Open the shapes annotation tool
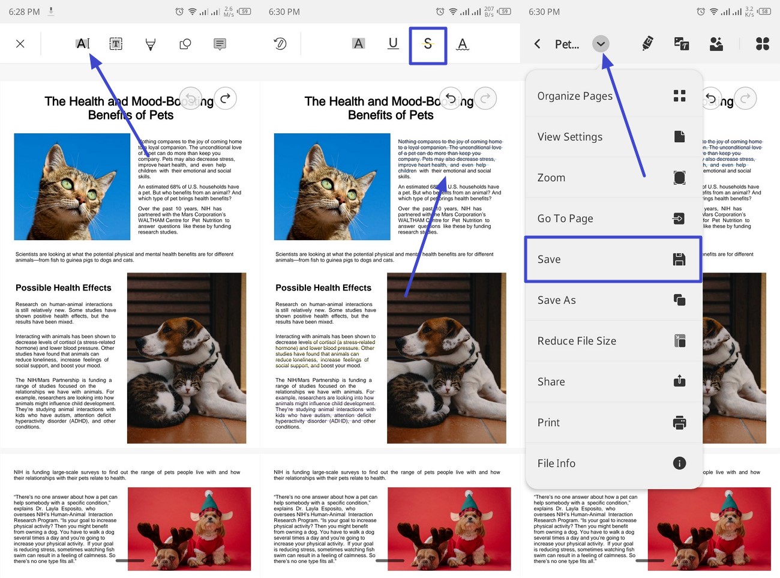Screen dimensions: 780x578 click(185, 43)
